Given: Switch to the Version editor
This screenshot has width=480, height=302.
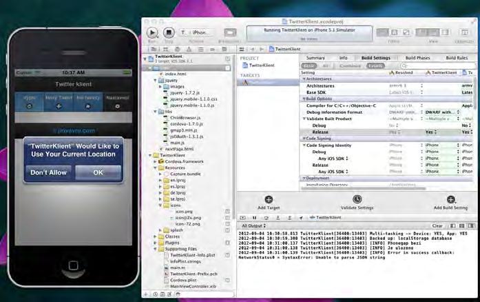Looking at the screenshot, I should click(x=406, y=32).
